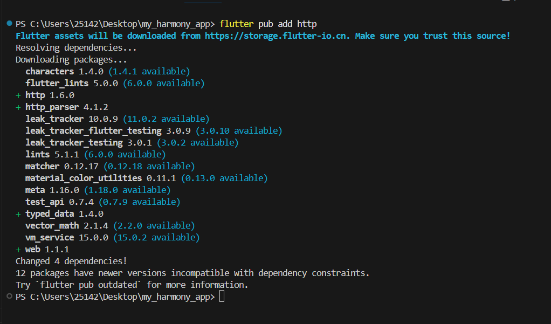Click 'material_color_utilities' package name
Screen dimensions: 551x324
click(x=84, y=178)
